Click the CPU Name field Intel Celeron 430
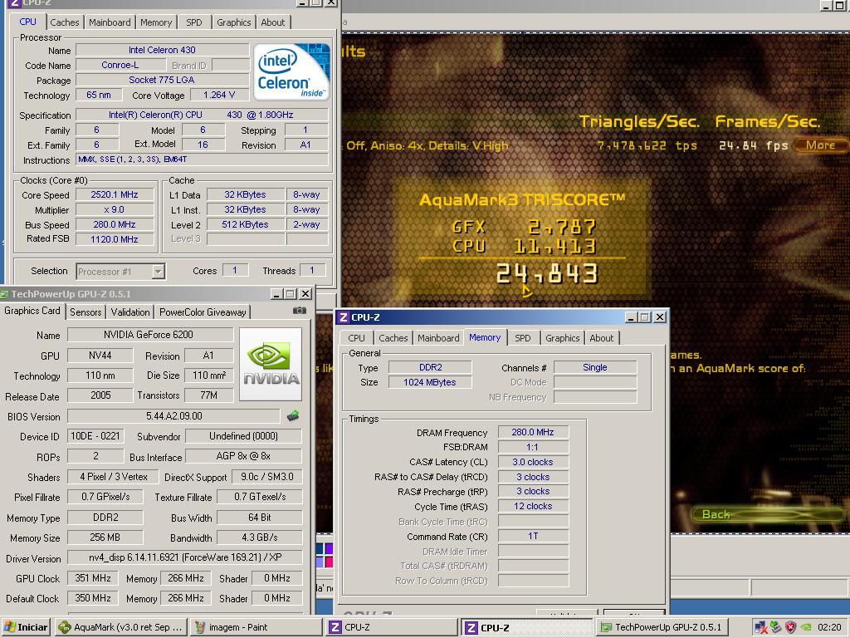The height and width of the screenshot is (638, 850). click(x=162, y=50)
